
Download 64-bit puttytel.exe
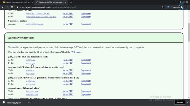click(32, 95)
